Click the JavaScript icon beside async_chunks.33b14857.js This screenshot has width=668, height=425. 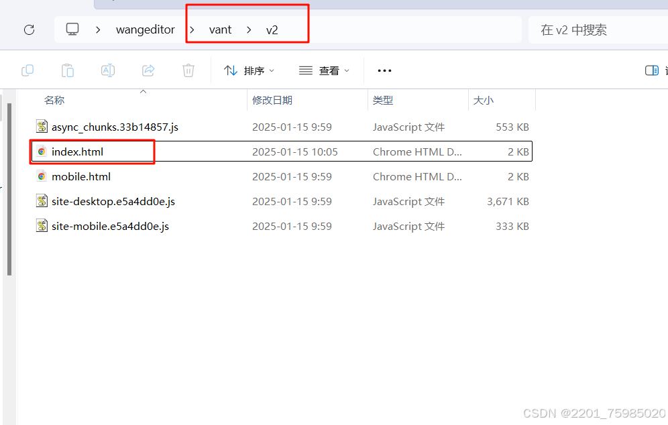[x=42, y=127]
